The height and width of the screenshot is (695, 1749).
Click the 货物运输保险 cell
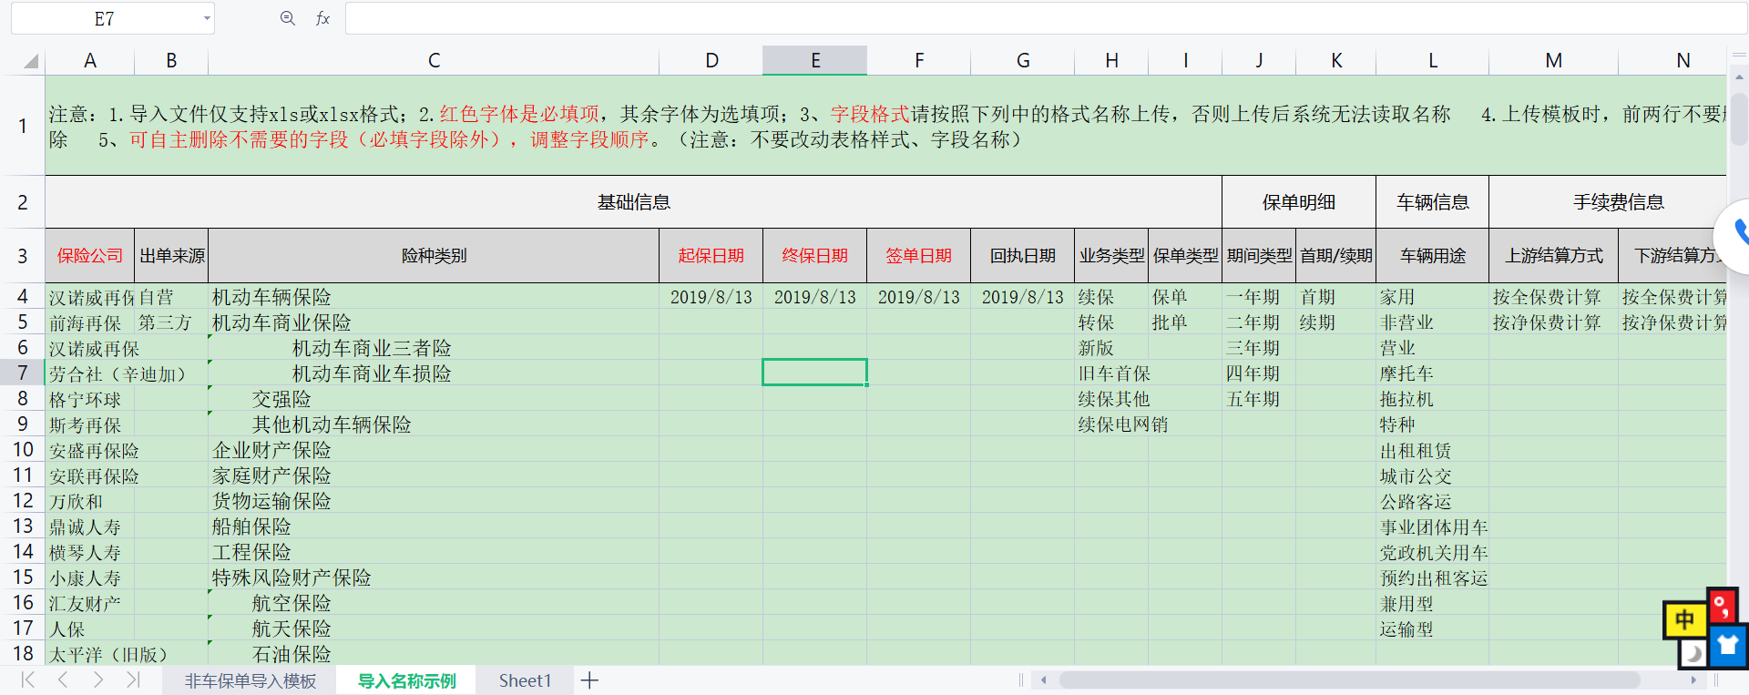(x=434, y=501)
